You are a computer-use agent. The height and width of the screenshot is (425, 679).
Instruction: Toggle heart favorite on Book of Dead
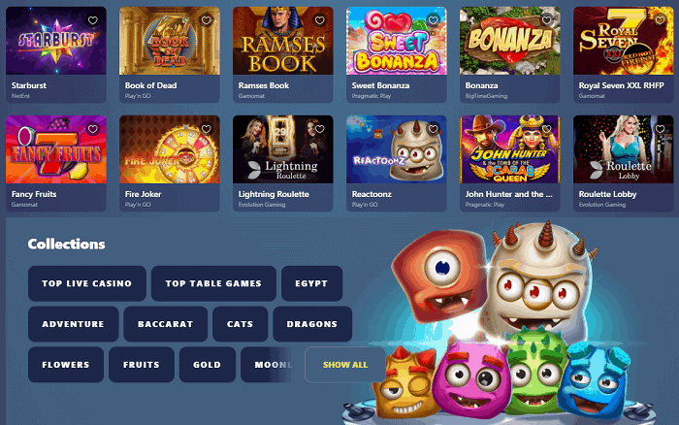tap(206, 20)
